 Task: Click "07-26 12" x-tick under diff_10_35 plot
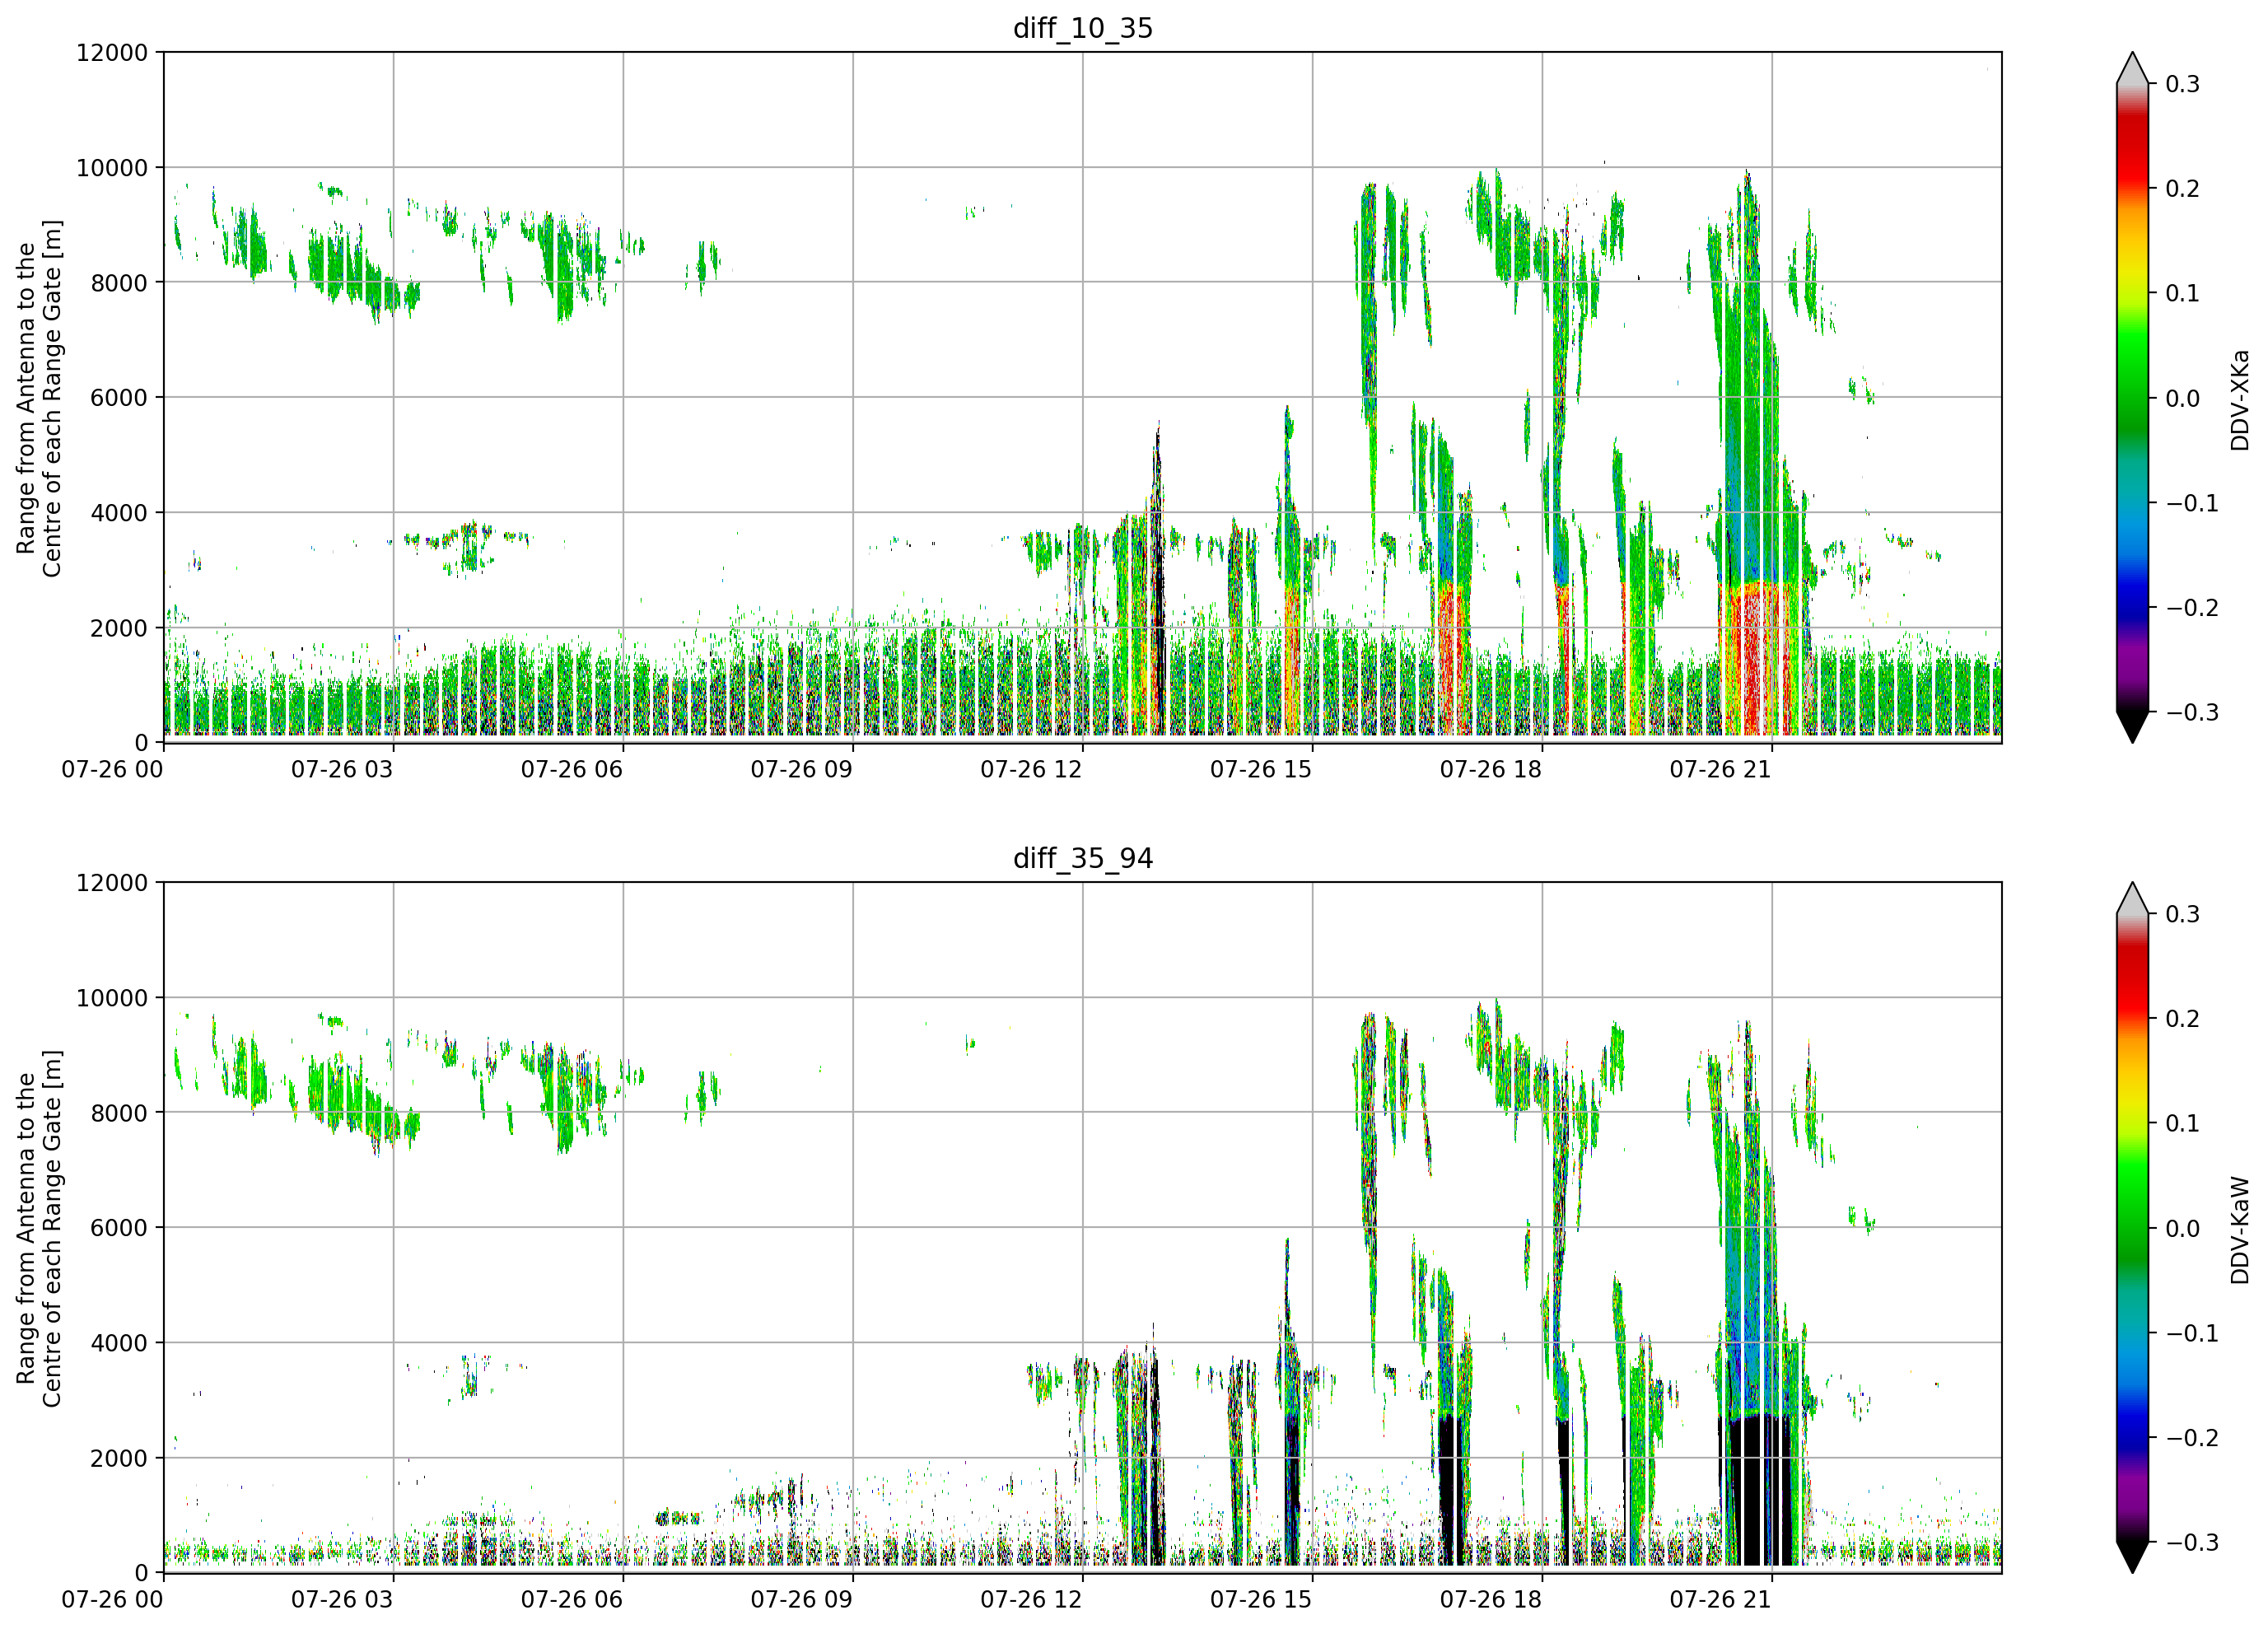(x=1031, y=770)
